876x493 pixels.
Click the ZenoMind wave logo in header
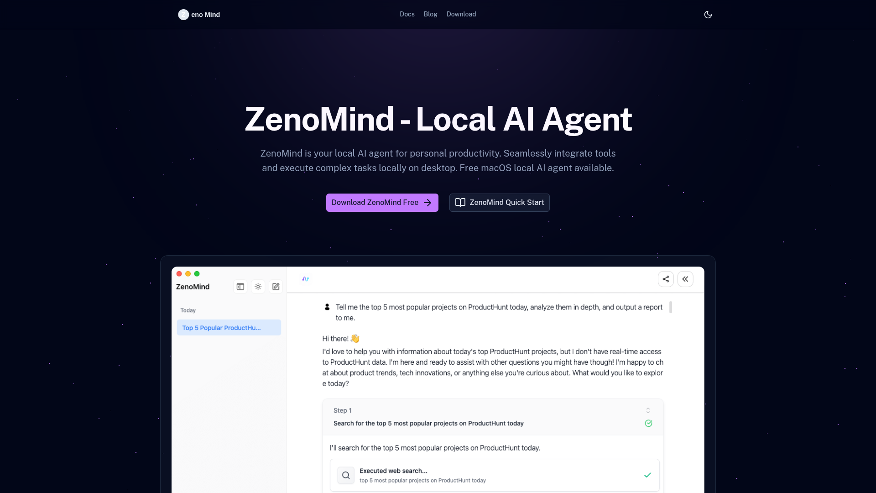(x=305, y=279)
